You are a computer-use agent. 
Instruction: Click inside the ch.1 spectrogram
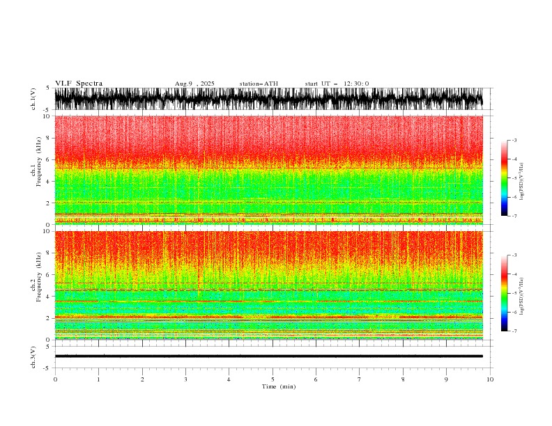coord(268,170)
